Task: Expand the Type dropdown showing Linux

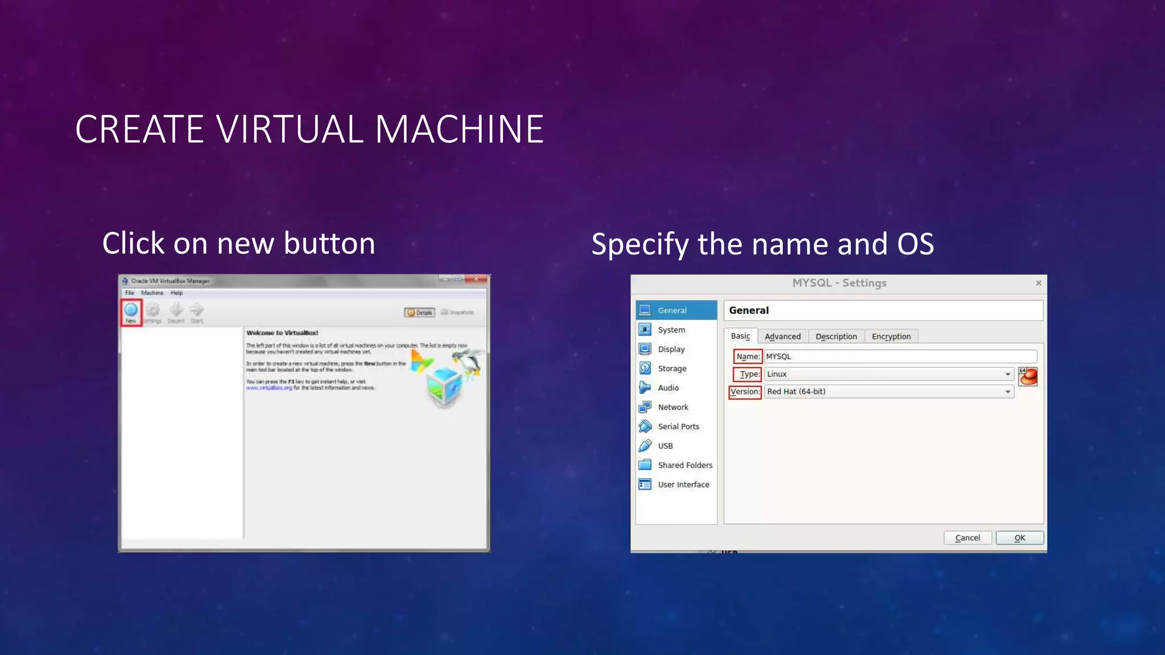Action: (x=889, y=374)
